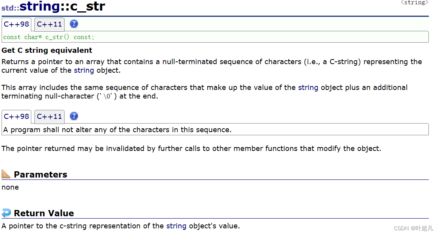Viewport: 439px width, 235px height.
Task: Click the help icon beside the top C++11 tab
Action: (74, 24)
